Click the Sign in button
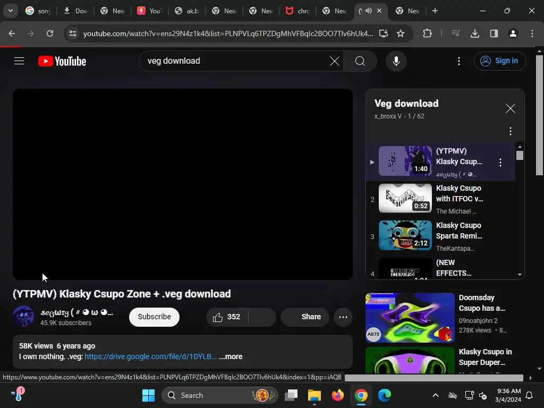This screenshot has height=408, width=544. click(x=499, y=61)
